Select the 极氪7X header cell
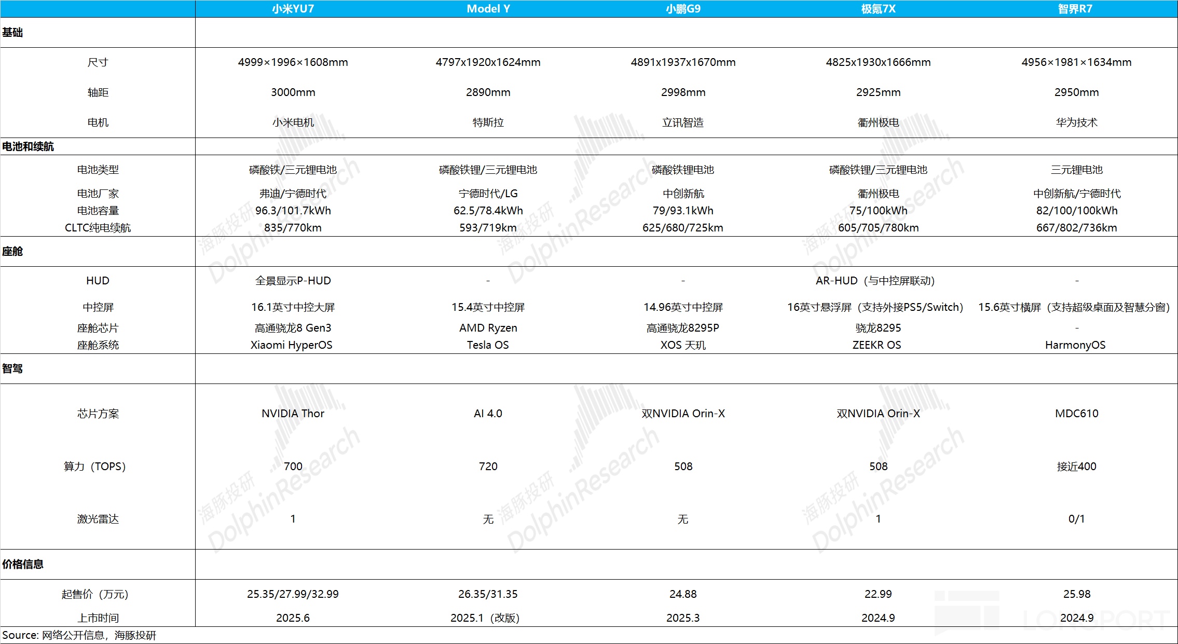1178x644 pixels. (878, 9)
